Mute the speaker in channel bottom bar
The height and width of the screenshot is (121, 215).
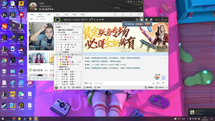pos(61,87)
